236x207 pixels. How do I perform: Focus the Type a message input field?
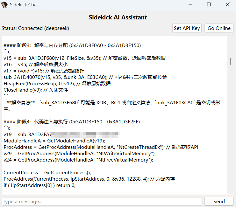pyautogui.click(x=102, y=202)
